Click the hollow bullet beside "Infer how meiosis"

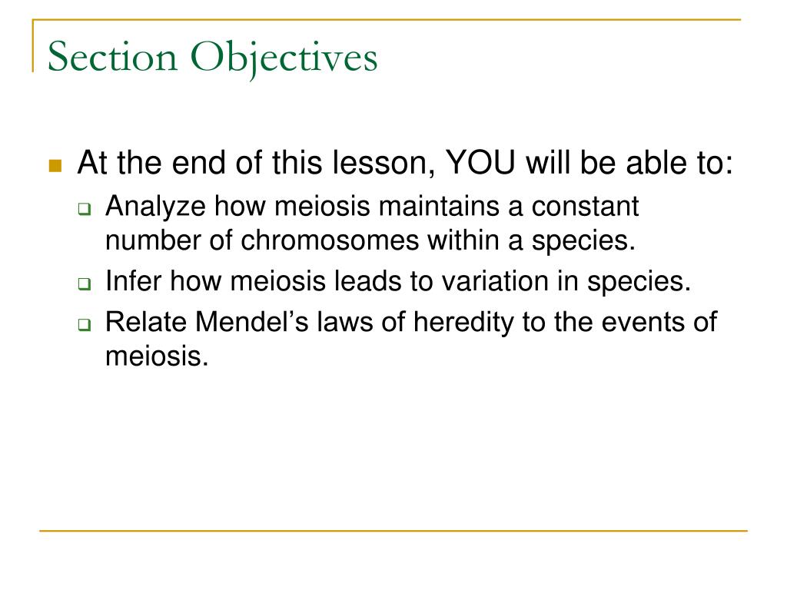click(x=85, y=284)
